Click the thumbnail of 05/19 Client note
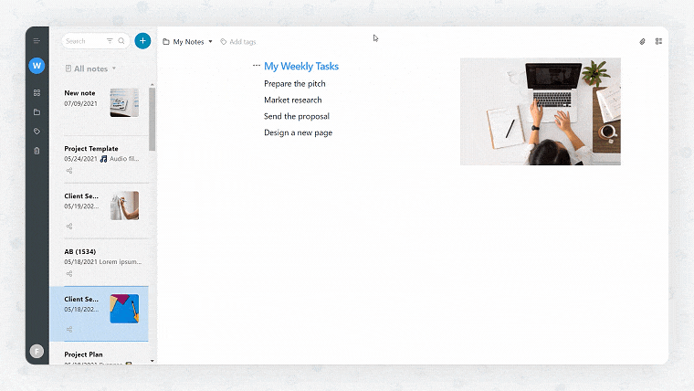Viewport: 694px width, 391px height. pyautogui.click(x=124, y=206)
